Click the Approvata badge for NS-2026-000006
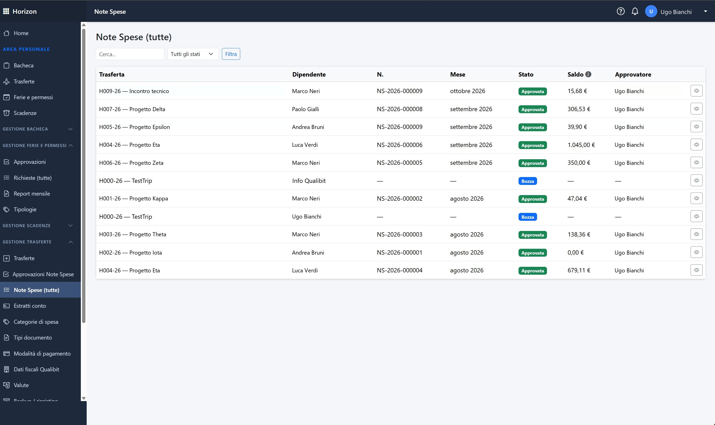This screenshot has height=425, width=715. pos(533,145)
